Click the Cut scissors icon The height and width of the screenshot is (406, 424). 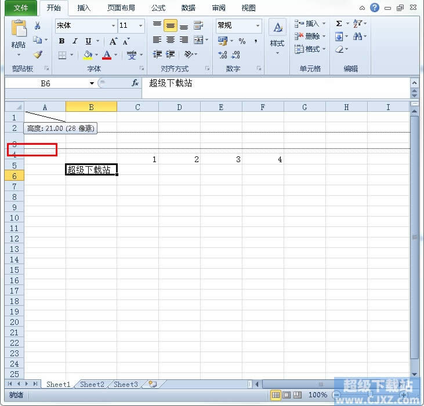coord(38,25)
